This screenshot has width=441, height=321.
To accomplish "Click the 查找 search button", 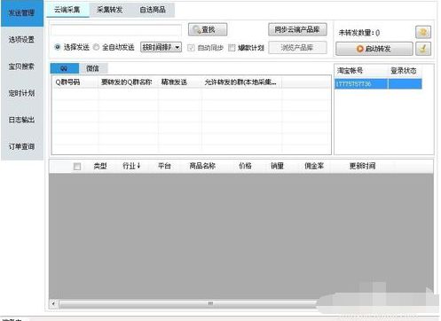I will point(208,29).
